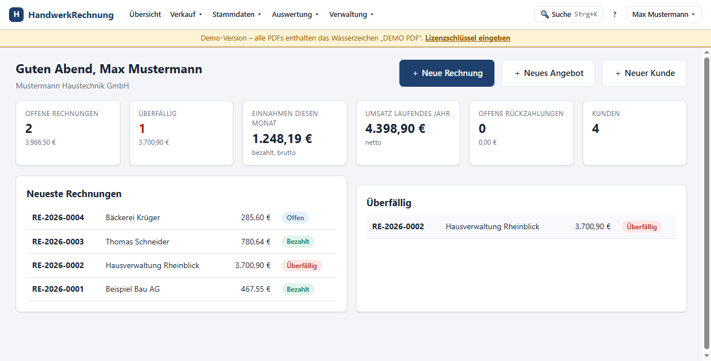Open RE-2026-0002 in Neueste Rechnungen list
This screenshot has height=361, width=711.
58,265
